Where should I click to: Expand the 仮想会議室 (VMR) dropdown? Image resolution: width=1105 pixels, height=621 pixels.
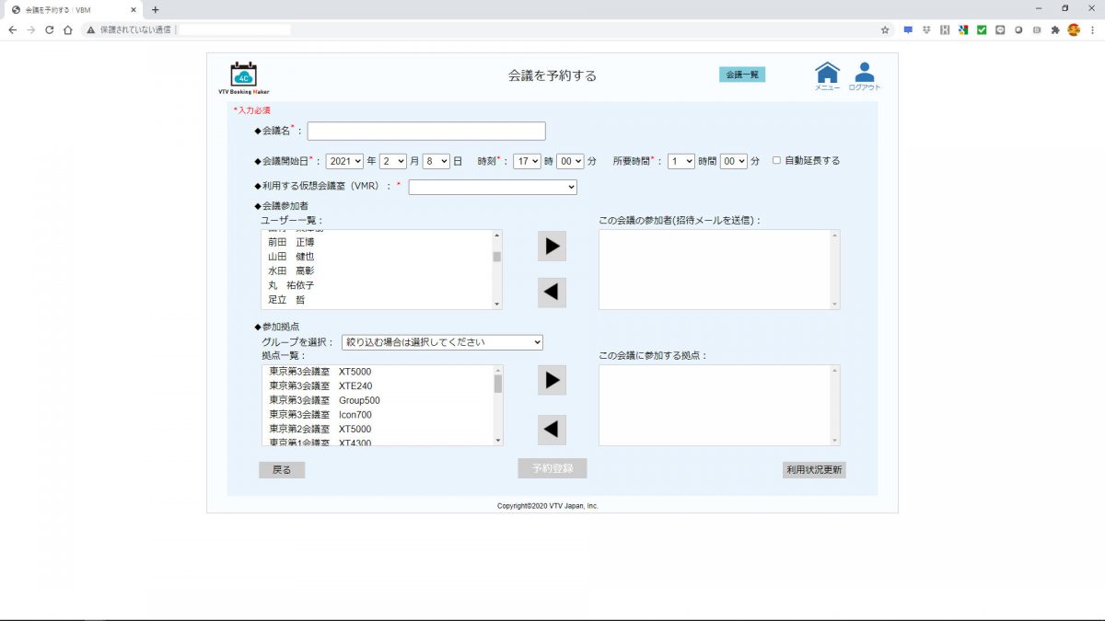493,187
